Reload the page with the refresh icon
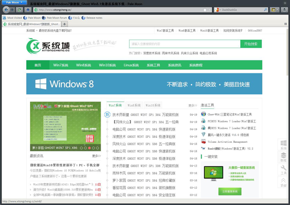The height and width of the screenshot is (205, 290). click(x=19, y=10)
